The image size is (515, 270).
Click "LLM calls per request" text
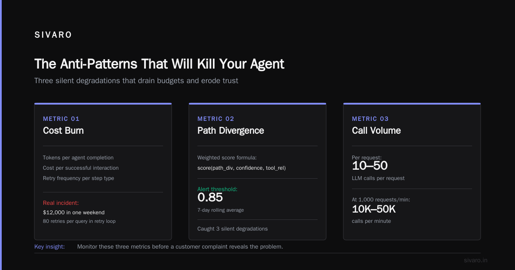[x=378, y=178]
